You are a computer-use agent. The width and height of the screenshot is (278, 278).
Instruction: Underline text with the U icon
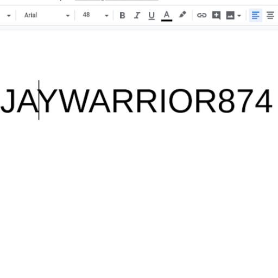tap(151, 15)
